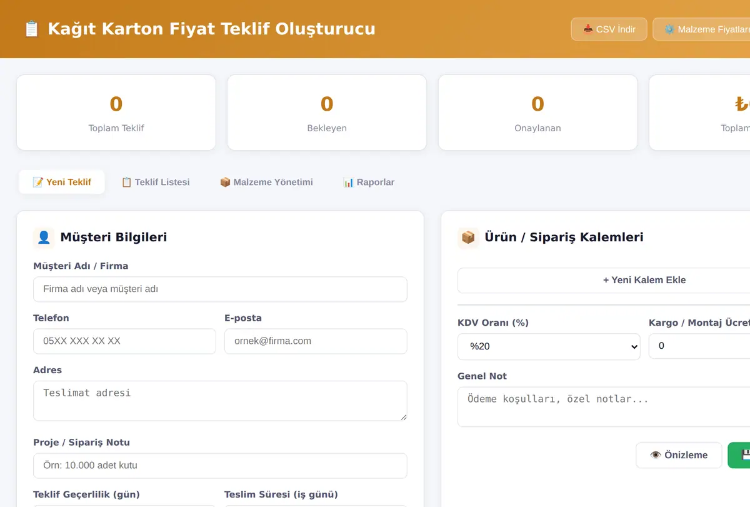Click the Proje / Sipariş Notu field
Viewport: 750px width, 507px height.
click(220, 466)
